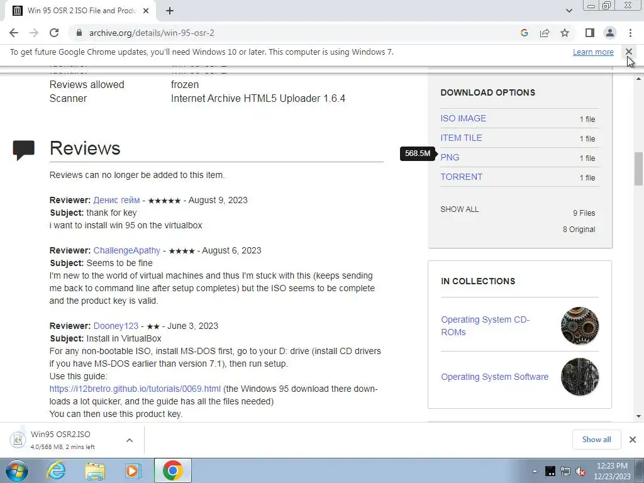
Task: Open the Chrome profile avatar menu
Action: click(610, 33)
